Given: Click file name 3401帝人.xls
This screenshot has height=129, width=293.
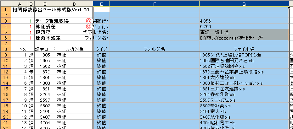Looking at the screenshot, I should tap(213, 111).
